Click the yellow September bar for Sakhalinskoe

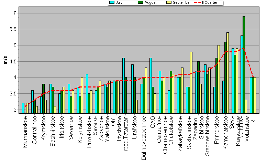[191, 83]
